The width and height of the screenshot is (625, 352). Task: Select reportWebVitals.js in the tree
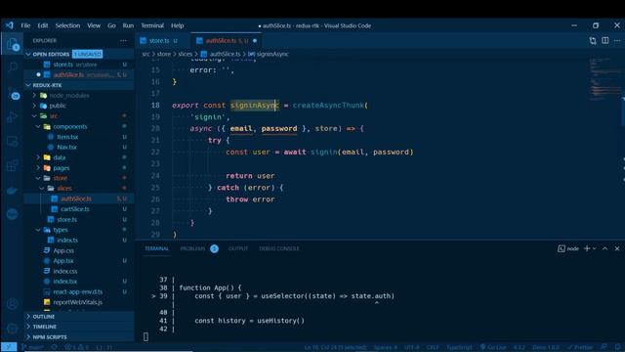pyautogui.click(x=78, y=302)
